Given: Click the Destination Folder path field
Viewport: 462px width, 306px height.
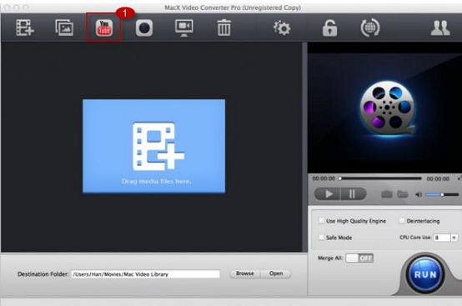Looking at the screenshot, I should pyautogui.click(x=146, y=274).
